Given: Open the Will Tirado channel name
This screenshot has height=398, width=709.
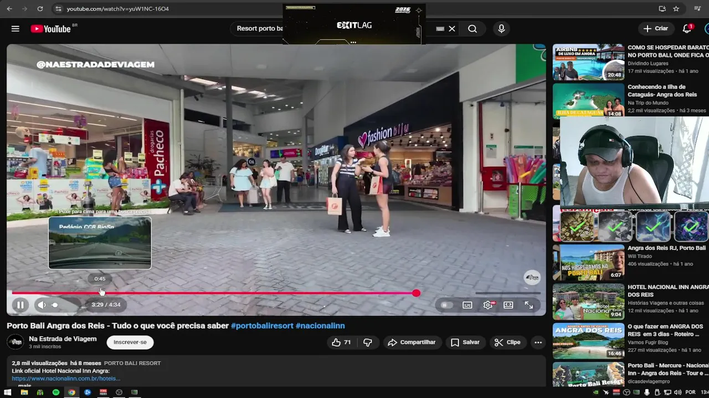Looking at the screenshot, I should tap(640, 256).
